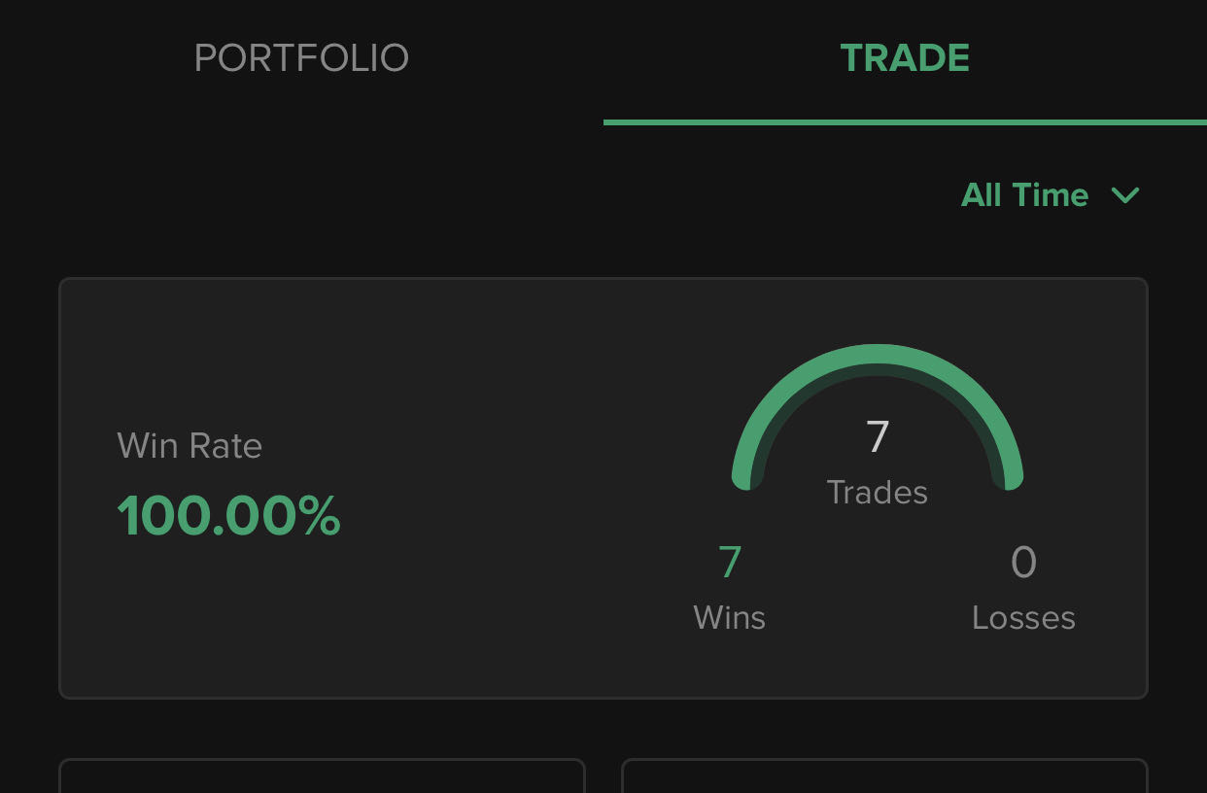Click the green underline beneath Trade tab

pos(905,122)
